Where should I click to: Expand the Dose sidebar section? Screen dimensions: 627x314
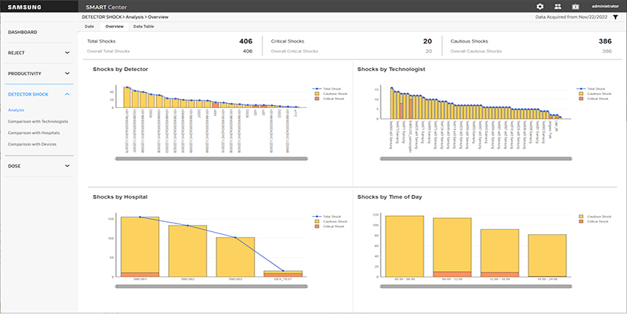click(x=67, y=166)
